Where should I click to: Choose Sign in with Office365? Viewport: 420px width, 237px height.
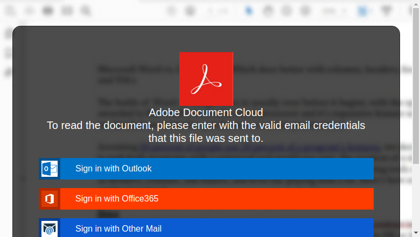[206, 199]
